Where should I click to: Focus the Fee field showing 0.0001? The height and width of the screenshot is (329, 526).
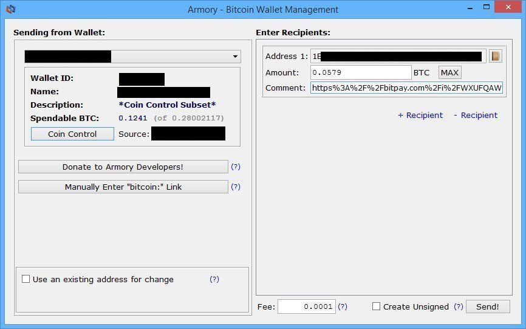(307, 306)
